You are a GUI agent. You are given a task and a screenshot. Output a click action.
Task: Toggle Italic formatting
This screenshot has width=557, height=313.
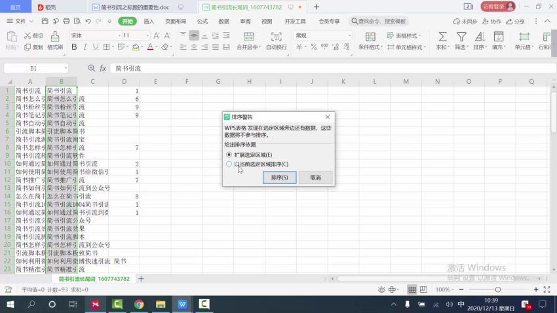coord(85,47)
